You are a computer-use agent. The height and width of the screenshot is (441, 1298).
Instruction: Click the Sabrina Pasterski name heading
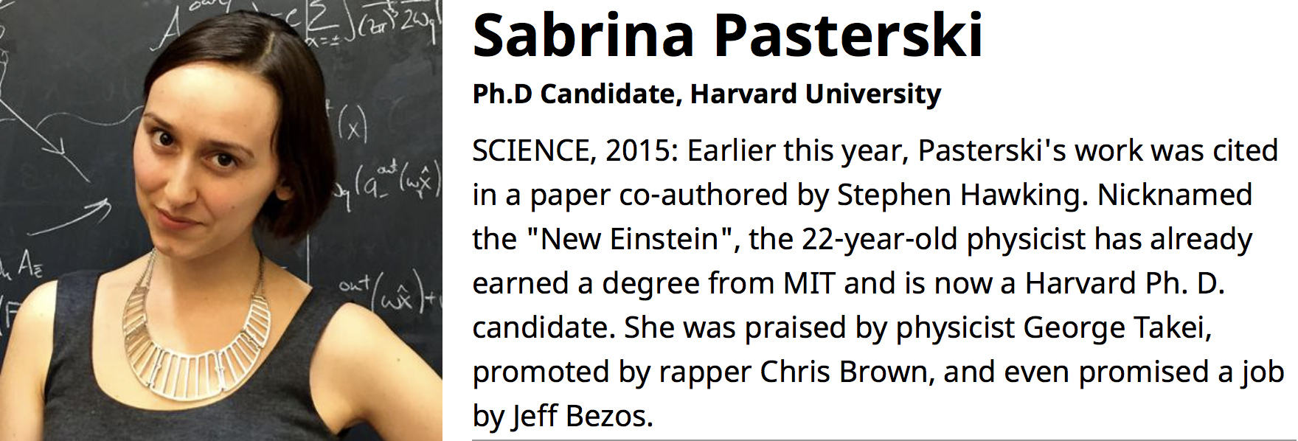[727, 35]
